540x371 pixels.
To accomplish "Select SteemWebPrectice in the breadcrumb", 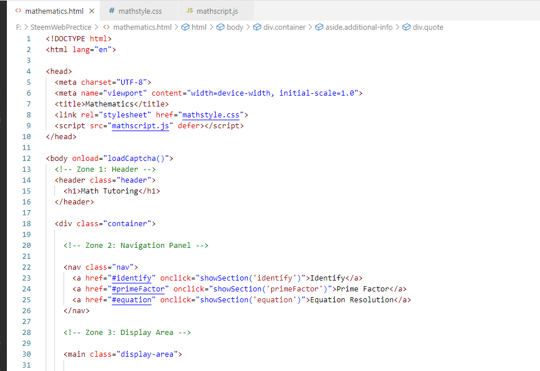I will tap(61, 27).
